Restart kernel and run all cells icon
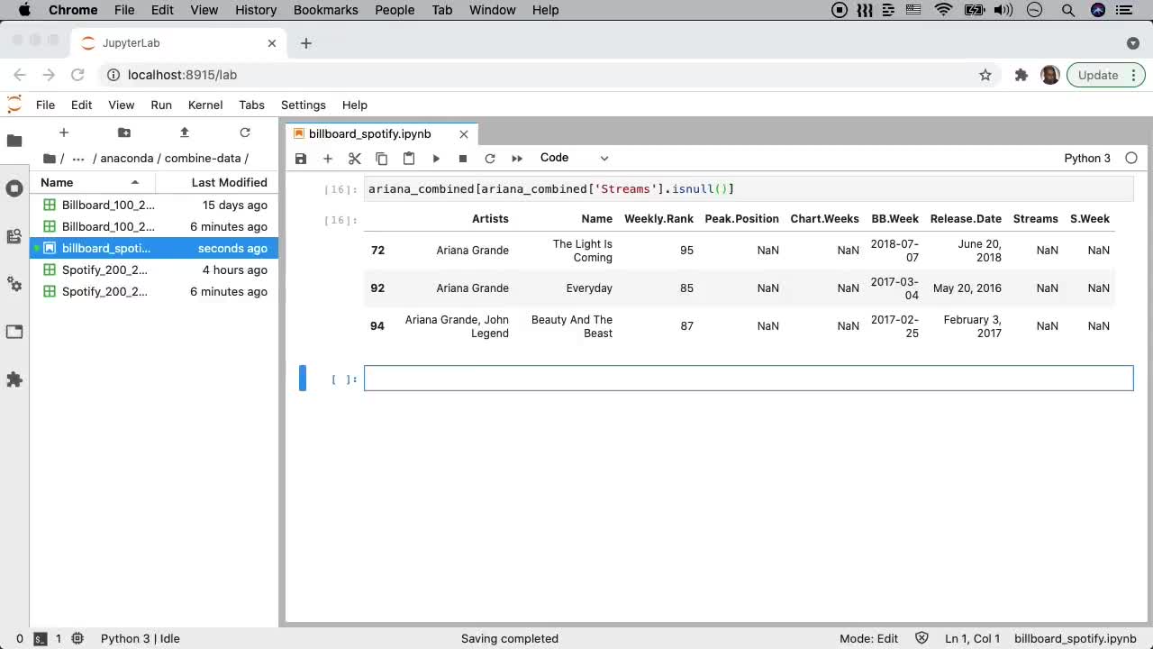 click(x=517, y=159)
